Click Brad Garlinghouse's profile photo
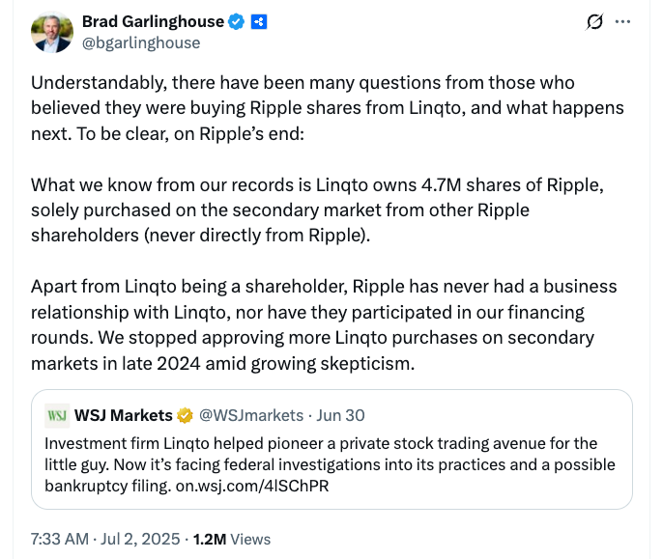Image resolution: width=663 pixels, height=559 pixels. 50,32
